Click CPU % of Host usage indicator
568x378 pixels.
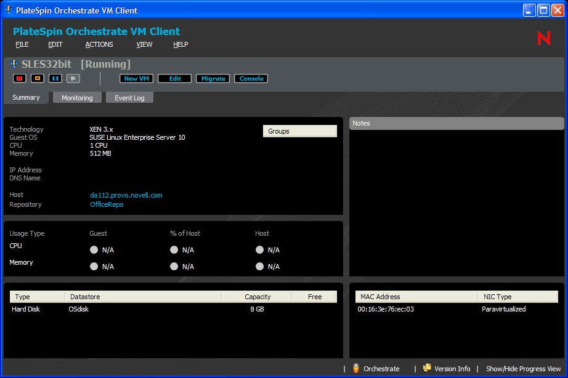(174, 250)
